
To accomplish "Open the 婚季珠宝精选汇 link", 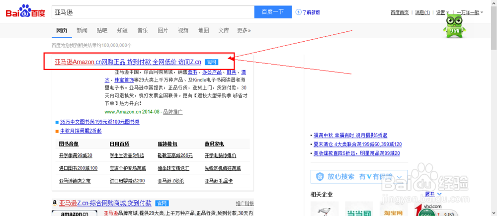I will coord(173,168).
